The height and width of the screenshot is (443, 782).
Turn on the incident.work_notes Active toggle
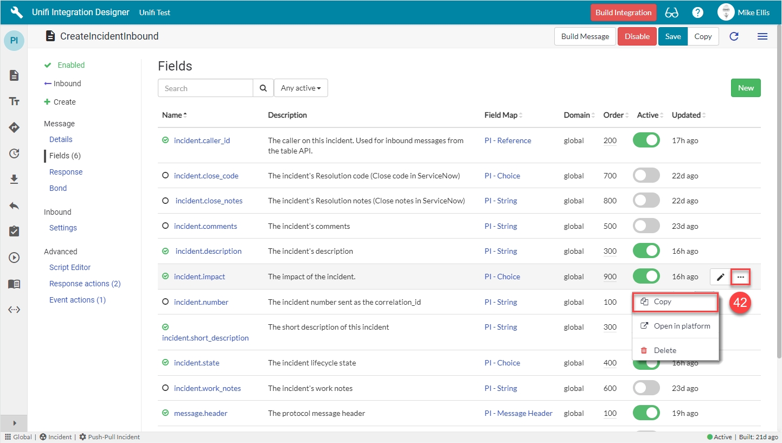646,388
